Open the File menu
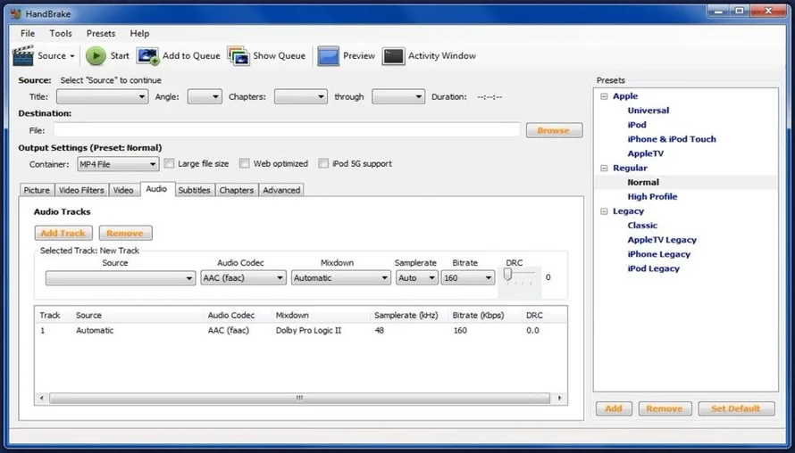The image size is (795, 453). pyautogui.click(x=28, y=33)
